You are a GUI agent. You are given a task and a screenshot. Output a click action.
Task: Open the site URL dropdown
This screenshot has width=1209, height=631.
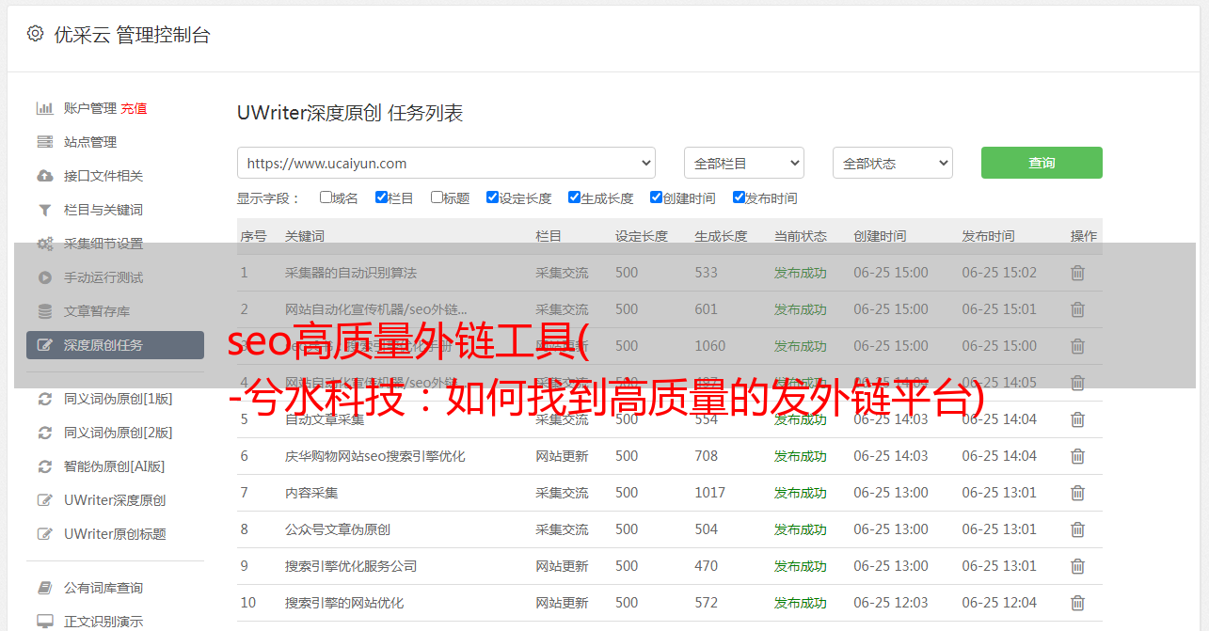(446, 163)
